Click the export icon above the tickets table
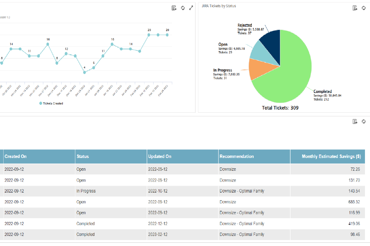370x246 pixels. click(355, 121)
